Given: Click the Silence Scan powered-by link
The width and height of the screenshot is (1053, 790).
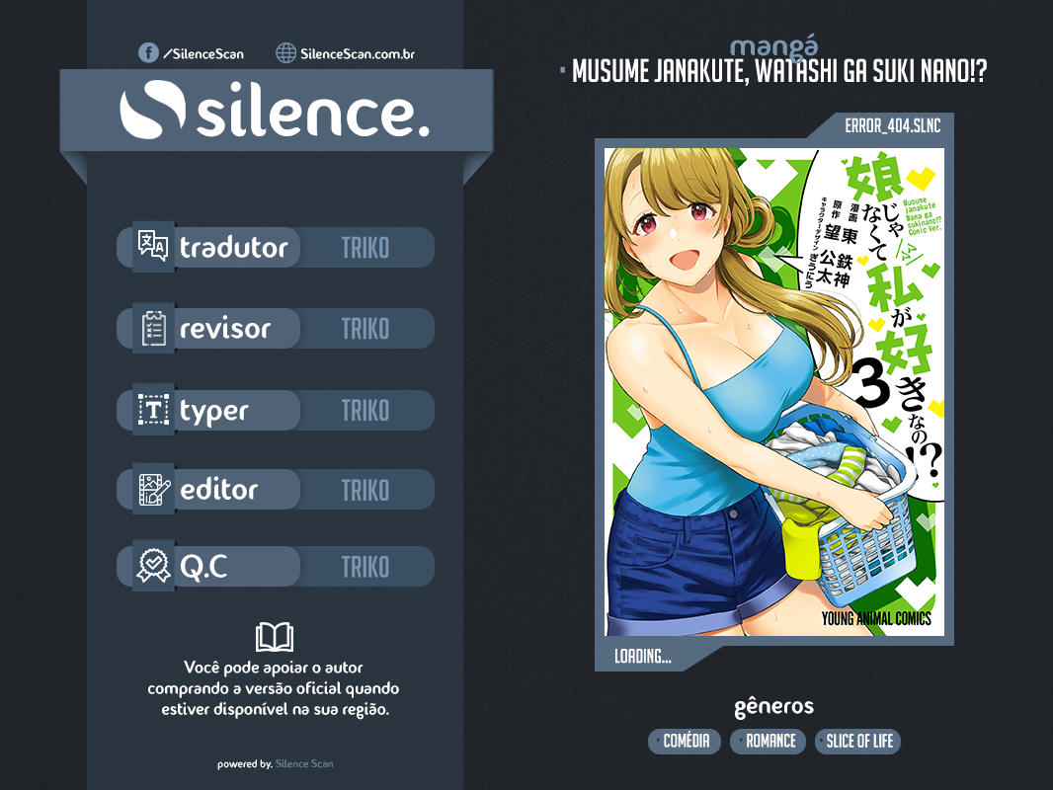Looking at the screenshot, I should (x=304, y=763).
